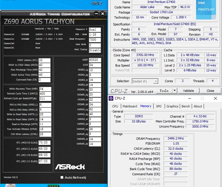Minimize the ASRock Timing Configurator window
Viewport: 222px width, 187px height.
pos(96,14)
